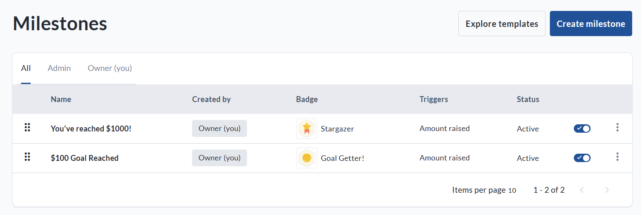Click drag handle for You've reached $1000! row
This screenshot has height=215, width=641.
(x=27, y=128)
